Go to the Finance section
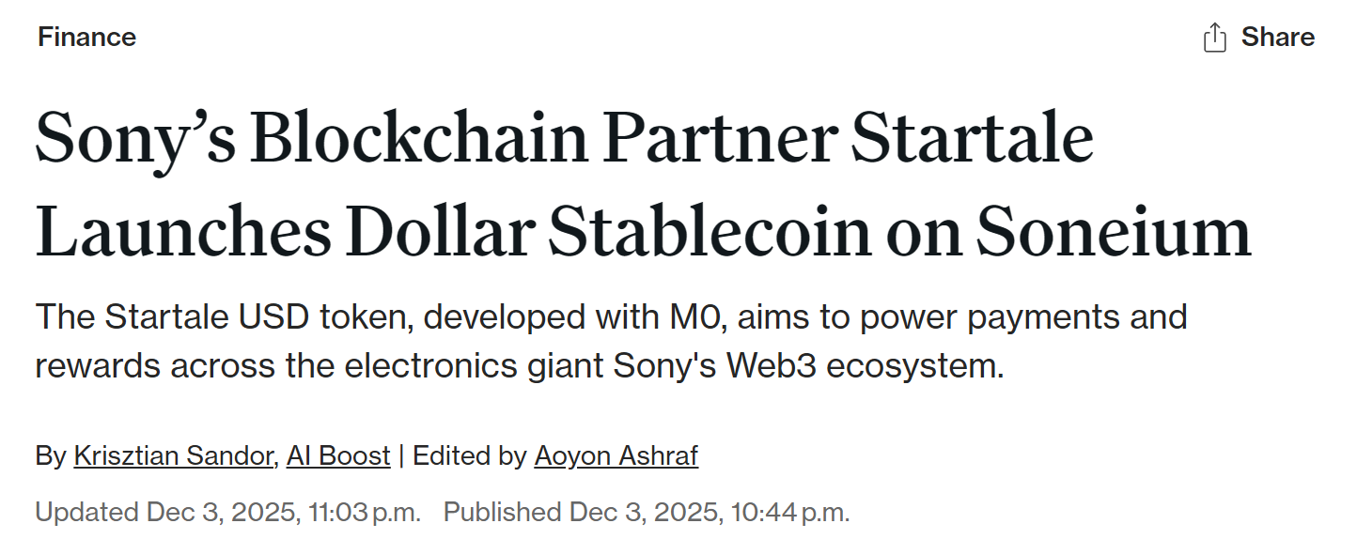 (86, 38)
